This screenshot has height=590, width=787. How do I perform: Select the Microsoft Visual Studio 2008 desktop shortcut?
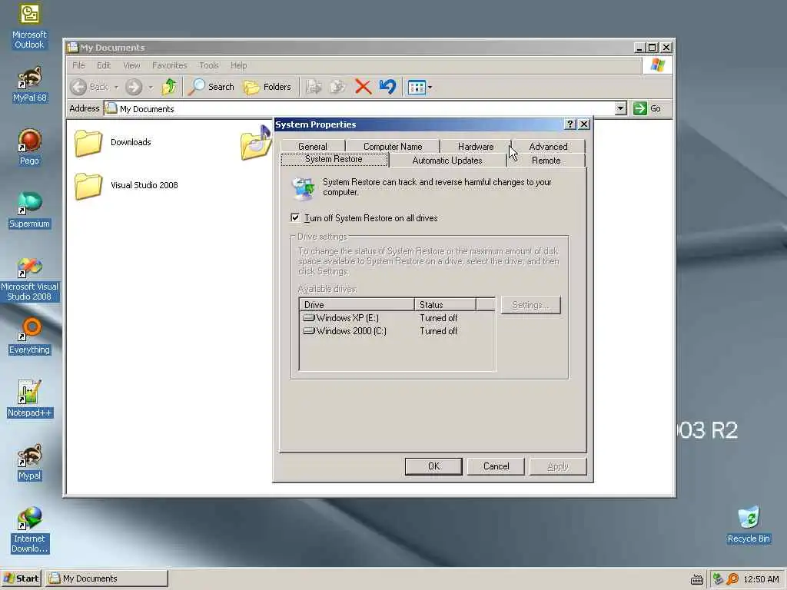[x=30, y=279]
